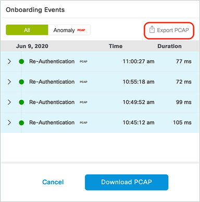Click the Export PCAP button
The width and height of the screenshot is (200, 202).
pyautogui.click(x=169, y=30)
